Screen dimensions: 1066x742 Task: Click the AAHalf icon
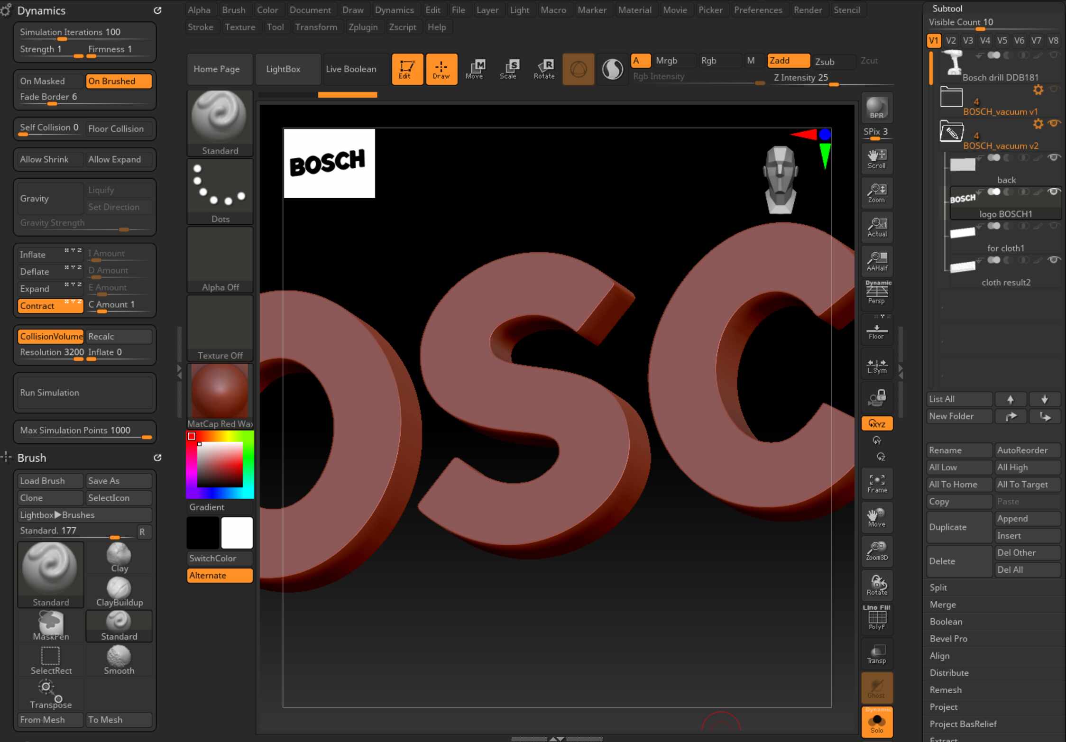pyautogui.click(x=877, y=261)
